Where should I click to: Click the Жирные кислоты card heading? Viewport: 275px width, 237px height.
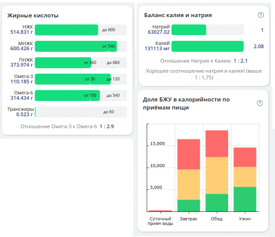coord(33,15)
